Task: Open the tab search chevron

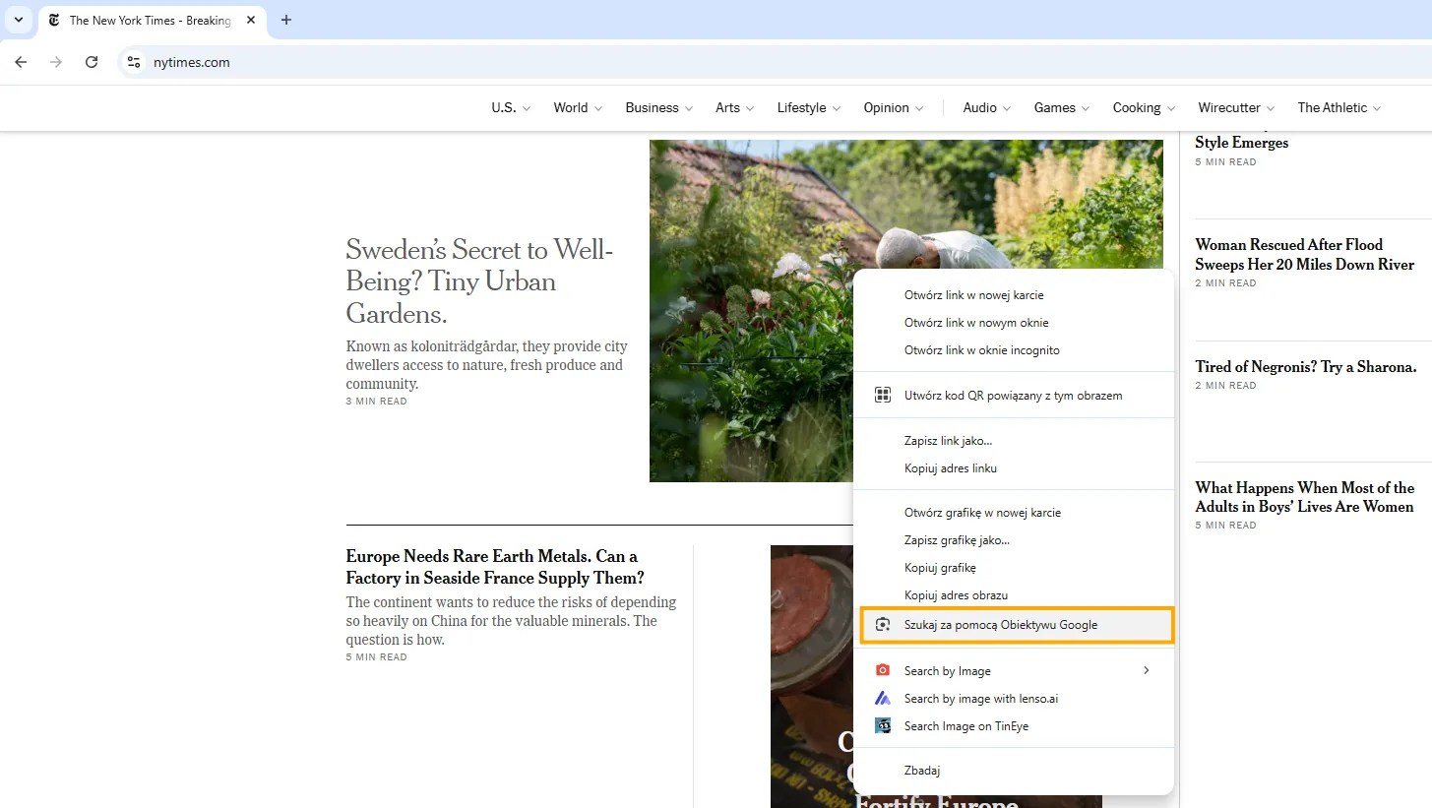Action: point(18,20)
